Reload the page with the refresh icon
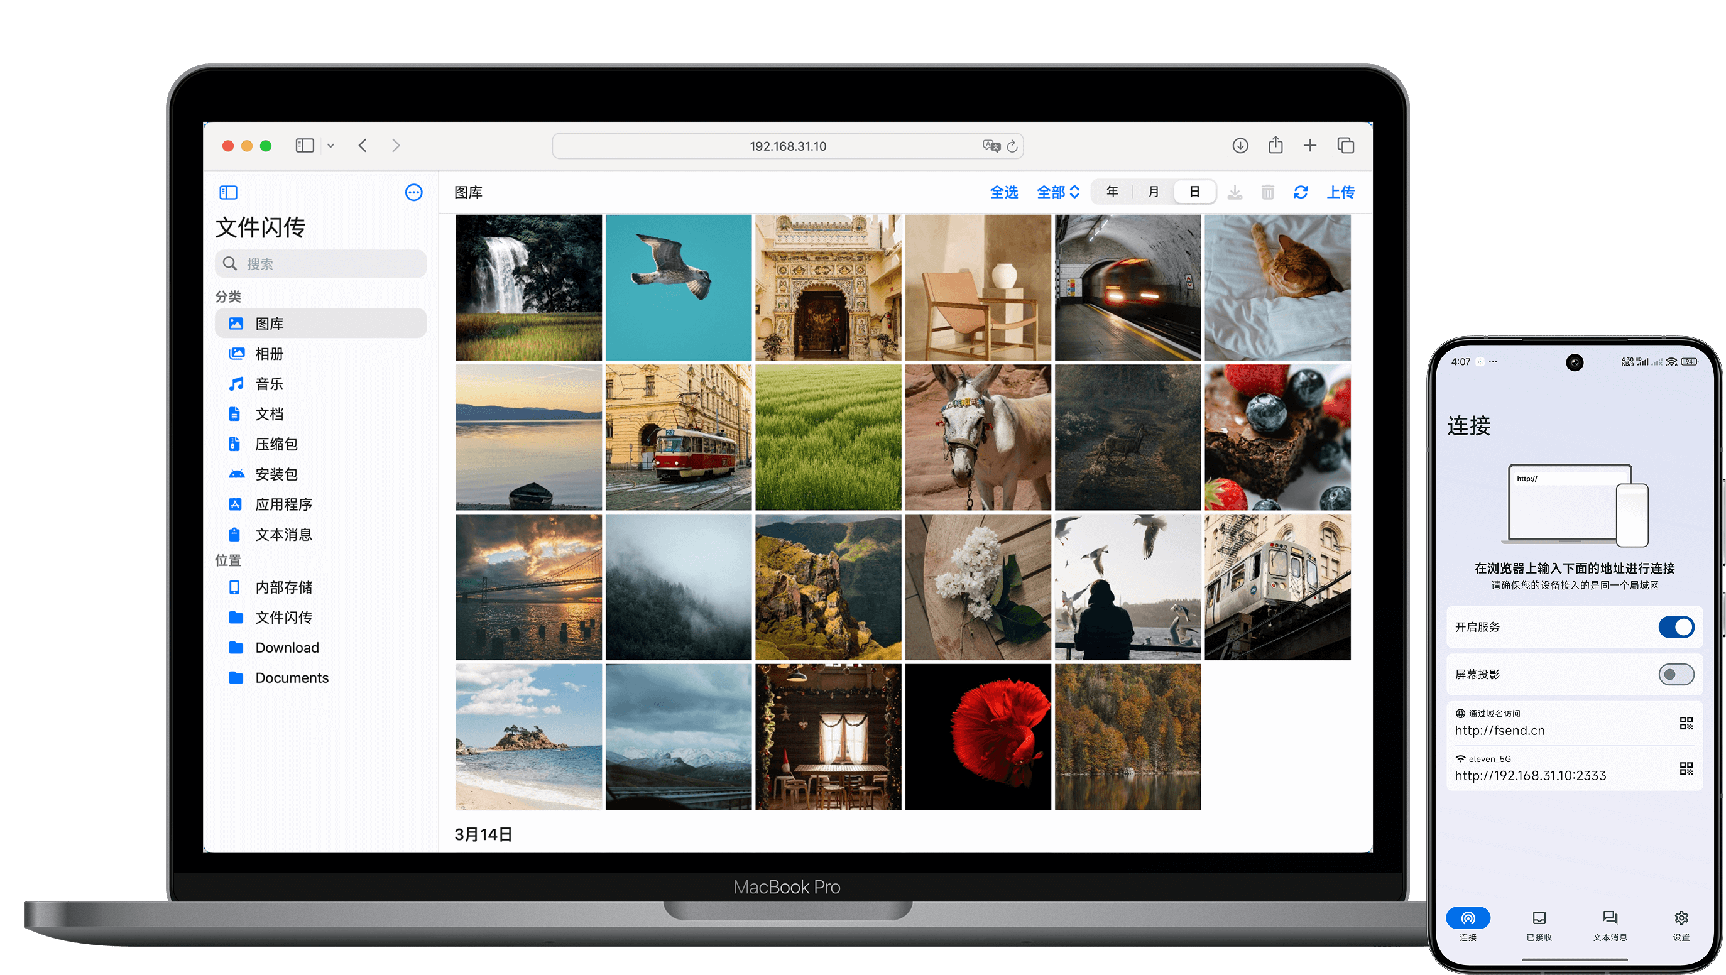 pos(1012,146)
